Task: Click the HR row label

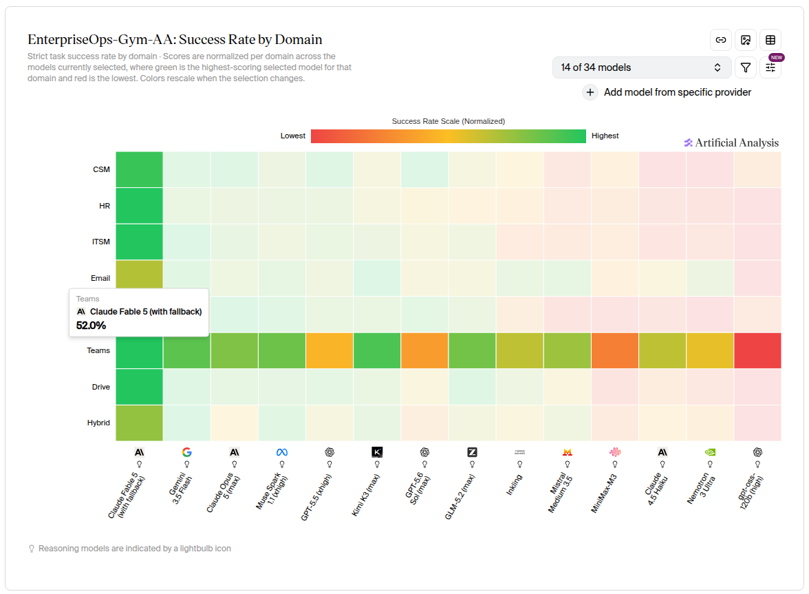Action: [x=105, y=206]
